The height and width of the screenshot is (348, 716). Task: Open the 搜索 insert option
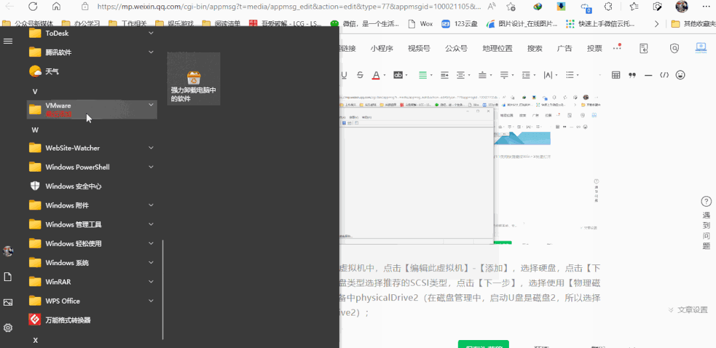coord(535,48)
